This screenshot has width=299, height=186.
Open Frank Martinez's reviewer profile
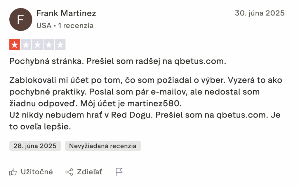point(66,13)
